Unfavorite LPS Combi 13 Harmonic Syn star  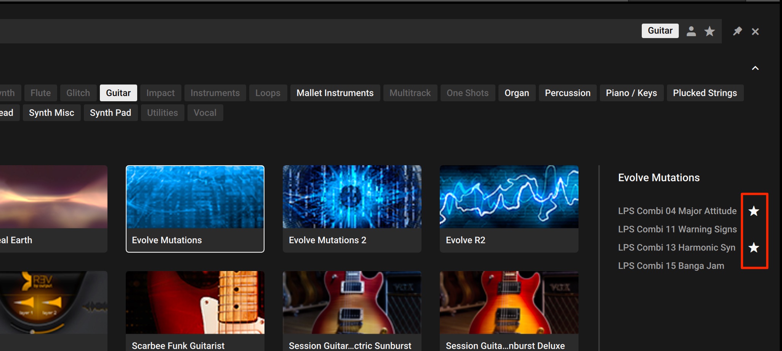pyautogui.click(x=754, y=247)
